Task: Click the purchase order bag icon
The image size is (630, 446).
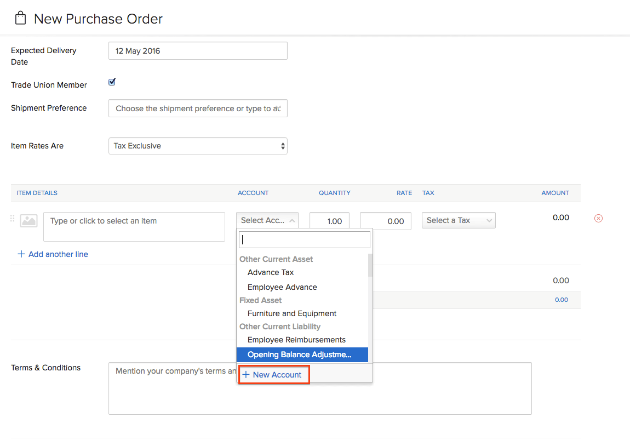Action: [20, 17]
